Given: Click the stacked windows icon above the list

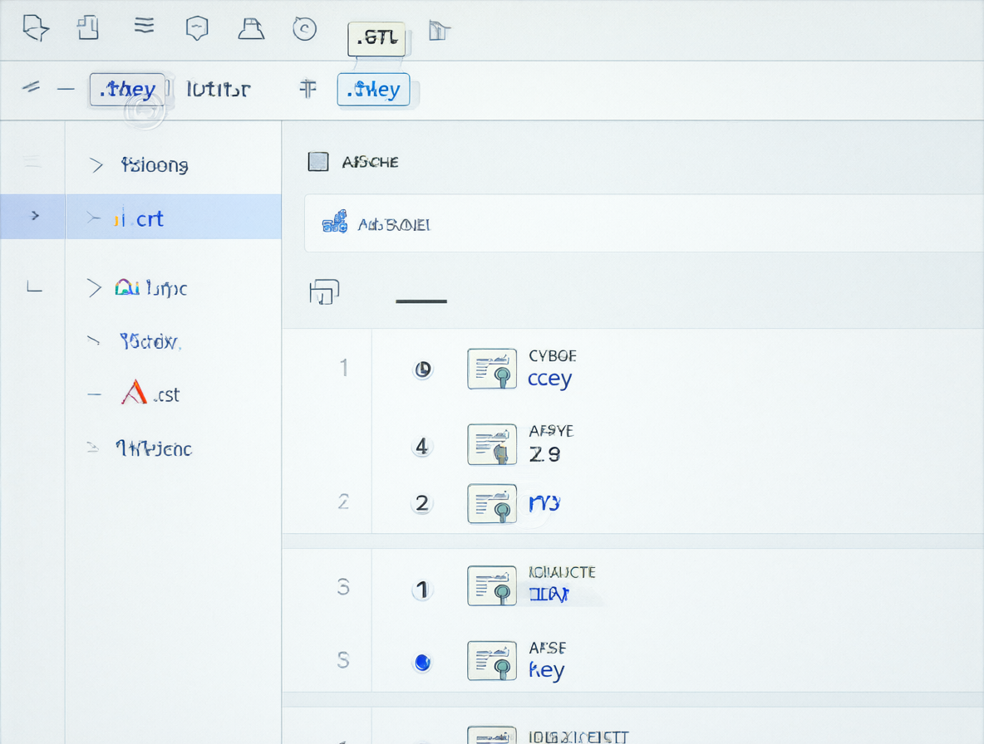Looking at the screenshot, I should (324, 291).
